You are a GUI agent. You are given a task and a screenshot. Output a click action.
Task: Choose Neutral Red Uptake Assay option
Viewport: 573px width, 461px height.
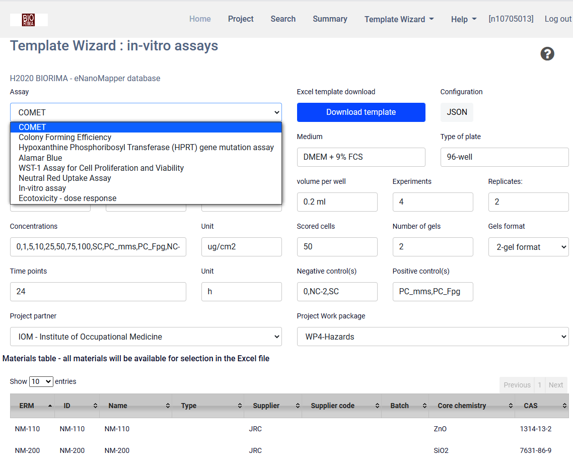tap(64, 178)
